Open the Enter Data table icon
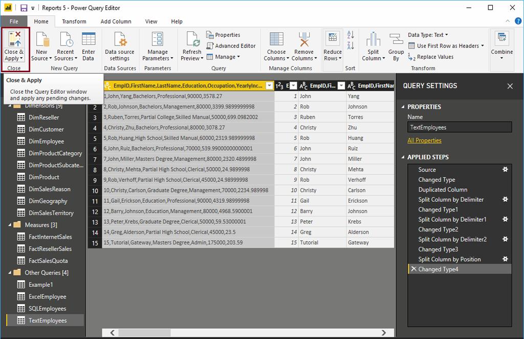Viewport: 524px width, 339px height. [x=89, y=40]
